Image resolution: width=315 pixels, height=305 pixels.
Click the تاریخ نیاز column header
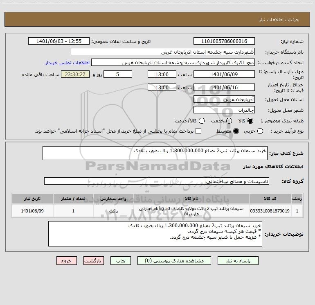pyautogui.click(x=32, y=199)
